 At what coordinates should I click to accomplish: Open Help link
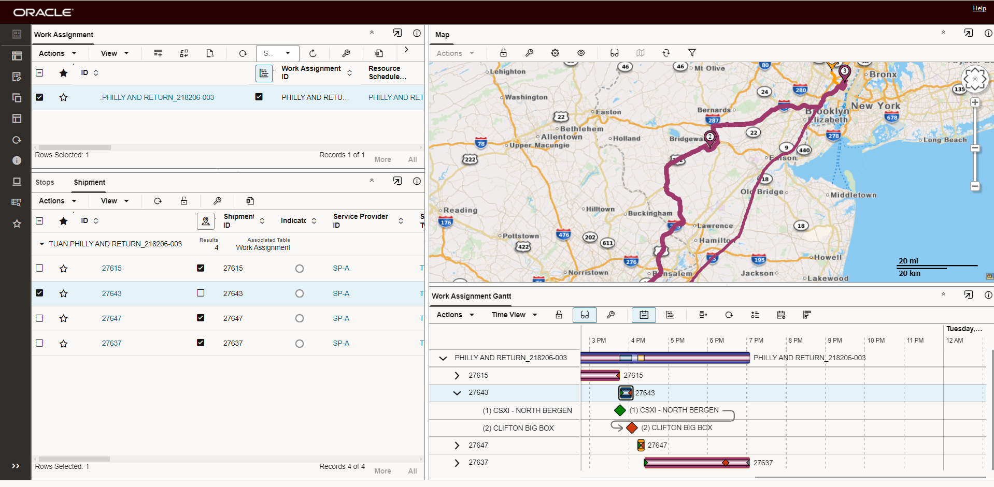click(979, 8)
